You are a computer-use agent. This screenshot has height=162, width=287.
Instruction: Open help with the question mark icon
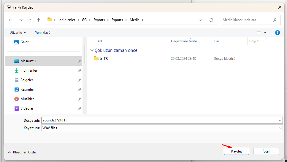pyautogui.click(x=277, y=33)
